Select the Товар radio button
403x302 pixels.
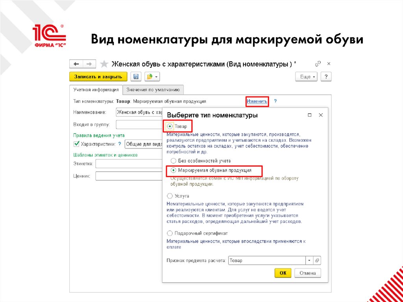point(170,126)
